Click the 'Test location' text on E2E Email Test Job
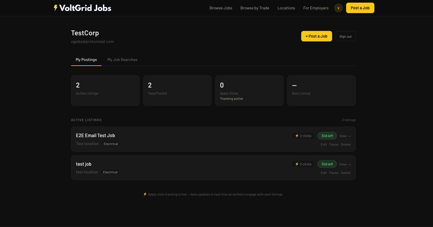The image size is (433, 227). (87, 144)
